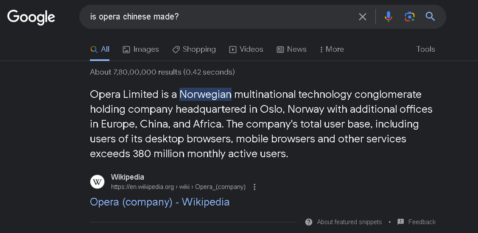Open the Opera (company) - Wikipedia link
Viewport: 478px width, 233px height.
coord(159,202)
